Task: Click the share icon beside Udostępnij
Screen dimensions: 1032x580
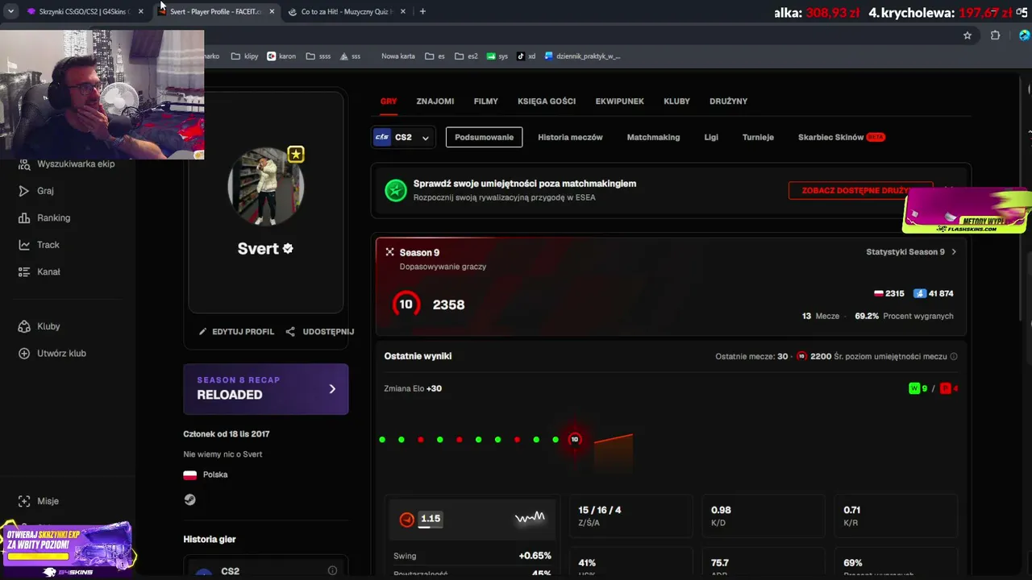Action: click(290, 331)
